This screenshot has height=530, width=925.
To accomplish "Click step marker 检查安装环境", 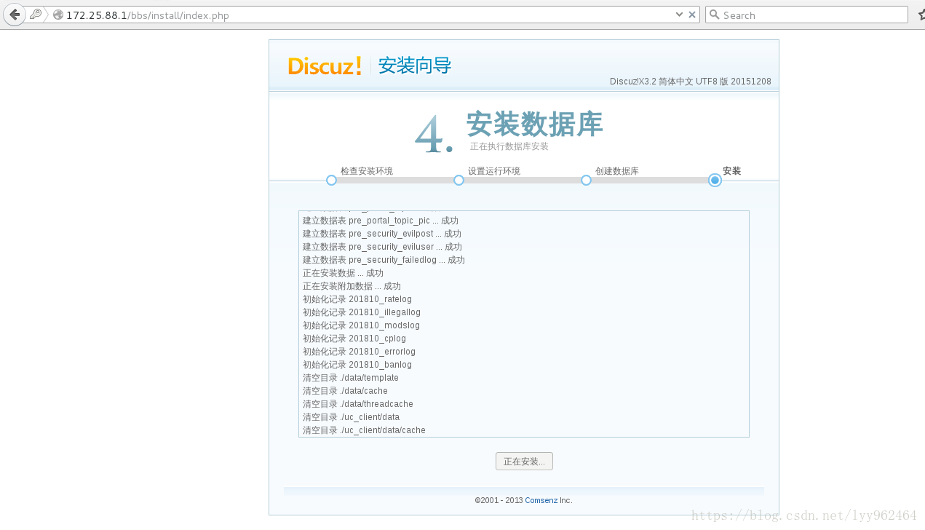I will coord(331,180).
